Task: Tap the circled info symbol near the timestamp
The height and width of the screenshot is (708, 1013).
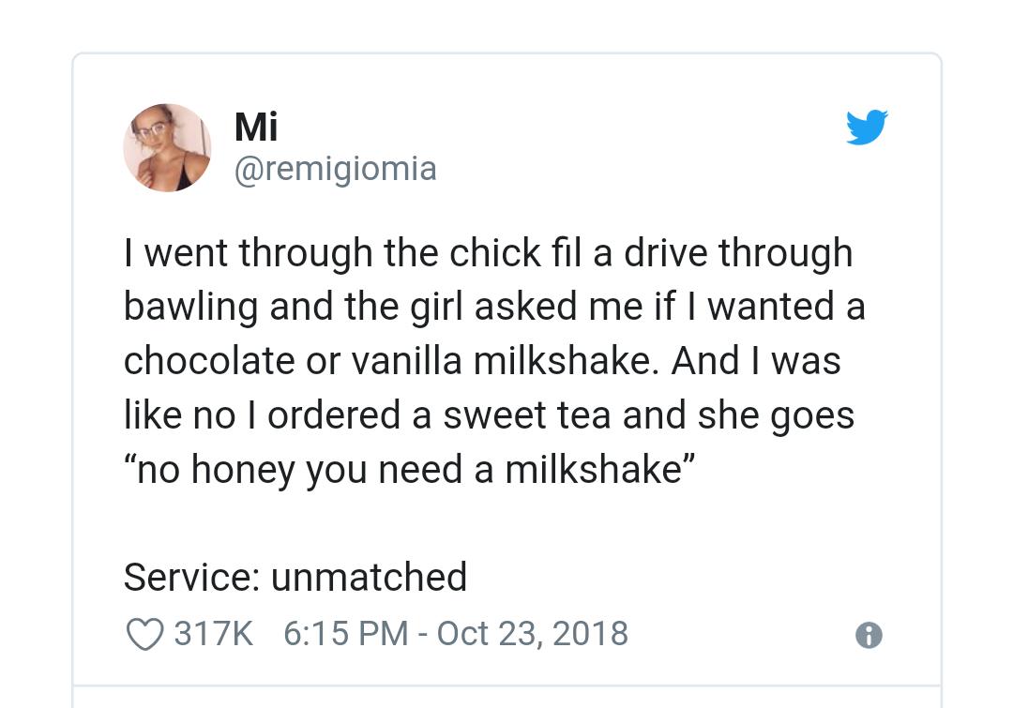Action: coord(868,635)
